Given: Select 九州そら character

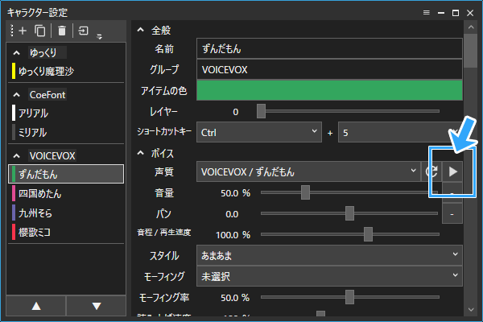Looking at the screenshot, I should [x=66, y=213].
